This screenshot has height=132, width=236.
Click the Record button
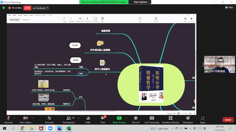pyautogui.click(x=136, y=119)
